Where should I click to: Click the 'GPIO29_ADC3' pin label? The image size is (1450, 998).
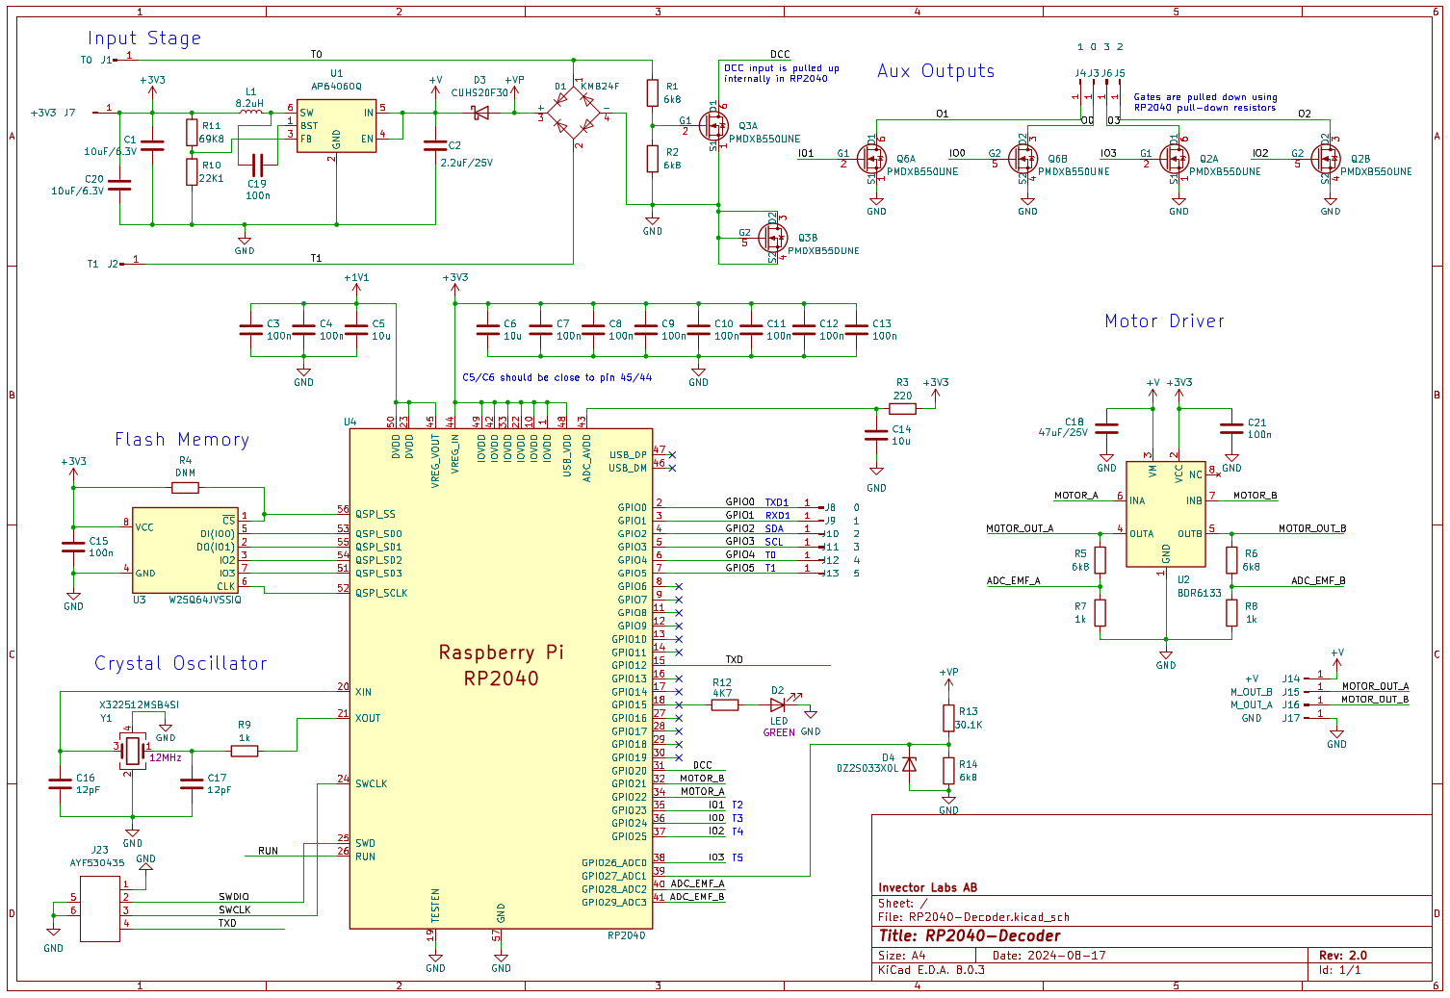pyautogui.click(x=614, y=903)
